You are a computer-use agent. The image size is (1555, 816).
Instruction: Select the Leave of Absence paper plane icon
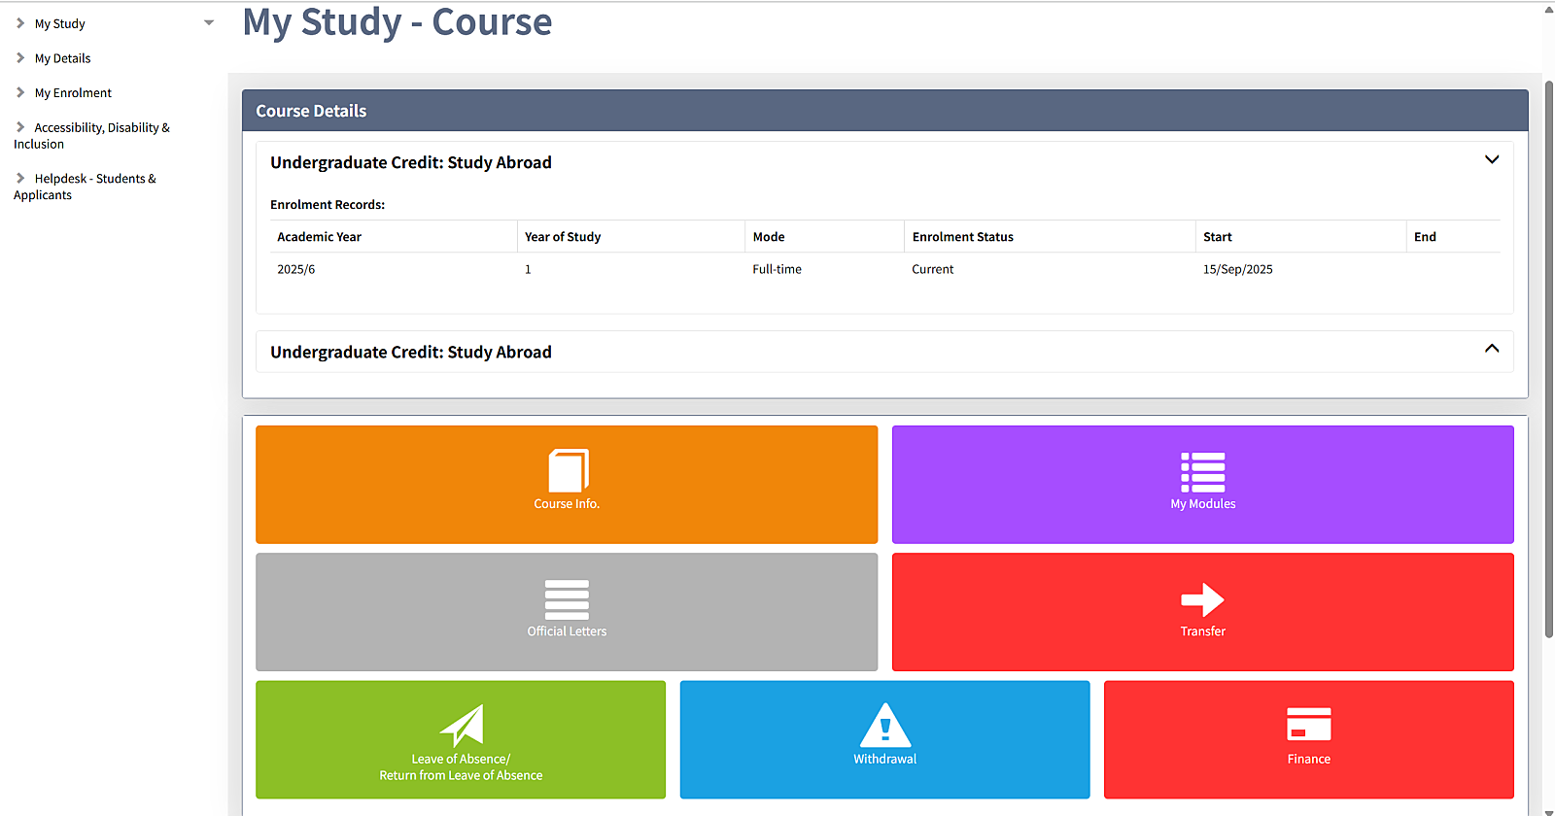tap(462, 726)
